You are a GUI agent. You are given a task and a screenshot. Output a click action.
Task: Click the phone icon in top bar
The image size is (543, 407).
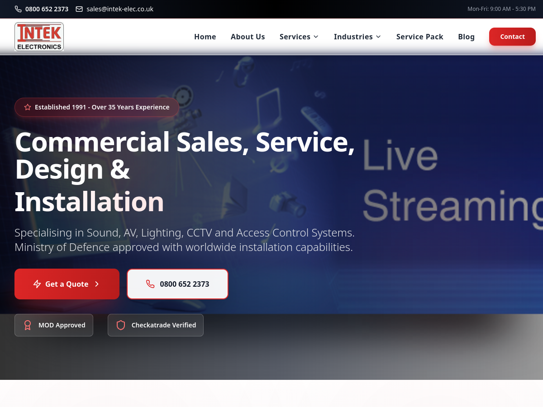point(18,9)
